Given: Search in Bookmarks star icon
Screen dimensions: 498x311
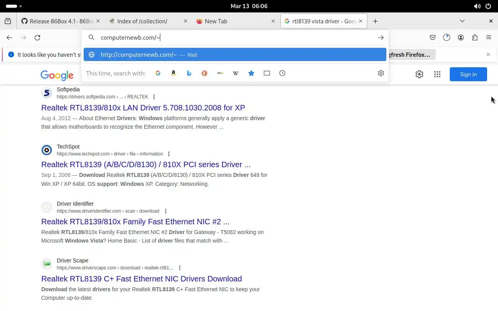Looking at the screenshot, I should click(x=251, y=73).
